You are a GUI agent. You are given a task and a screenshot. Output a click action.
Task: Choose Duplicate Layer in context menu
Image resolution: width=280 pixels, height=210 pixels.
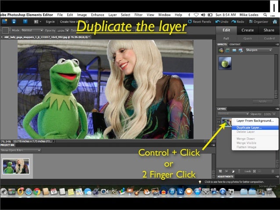(x=255, y=128)
